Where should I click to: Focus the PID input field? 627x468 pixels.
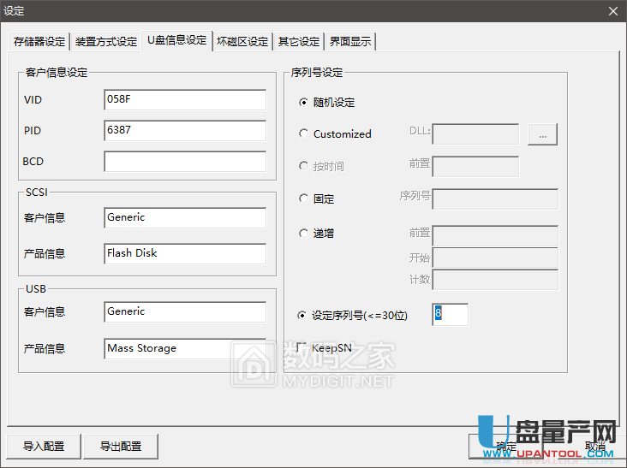[184, 131]
